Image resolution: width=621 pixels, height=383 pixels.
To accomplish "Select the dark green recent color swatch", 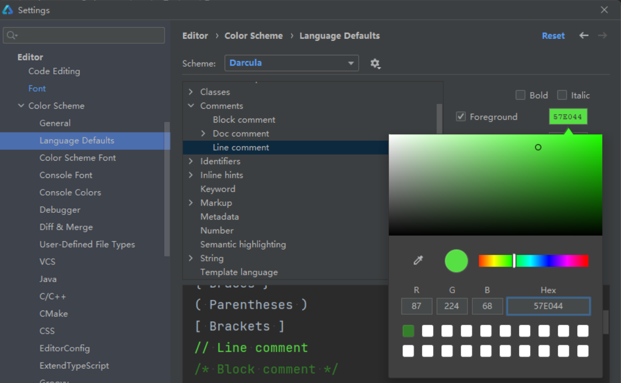I will click(408, 331).
